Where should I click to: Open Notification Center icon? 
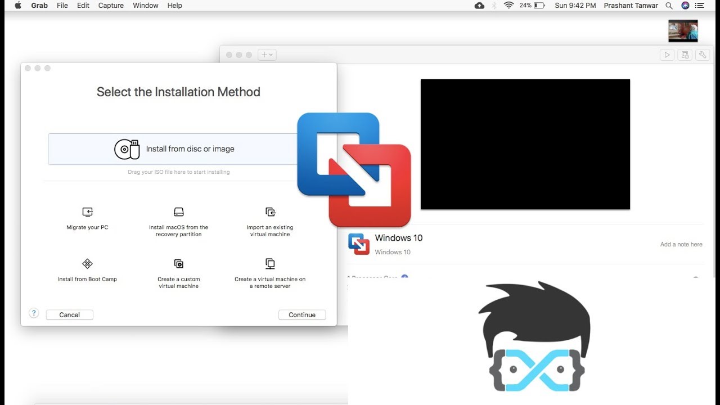701,5
